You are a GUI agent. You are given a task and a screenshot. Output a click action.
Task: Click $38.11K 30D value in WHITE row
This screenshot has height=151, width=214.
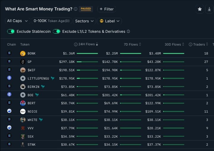pos(154,120)
